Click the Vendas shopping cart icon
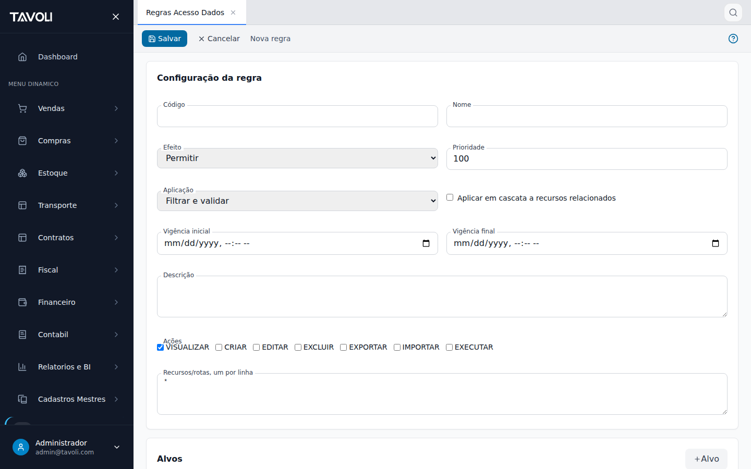The height and width of the screenshot is (469, 751). pos(22,108)
